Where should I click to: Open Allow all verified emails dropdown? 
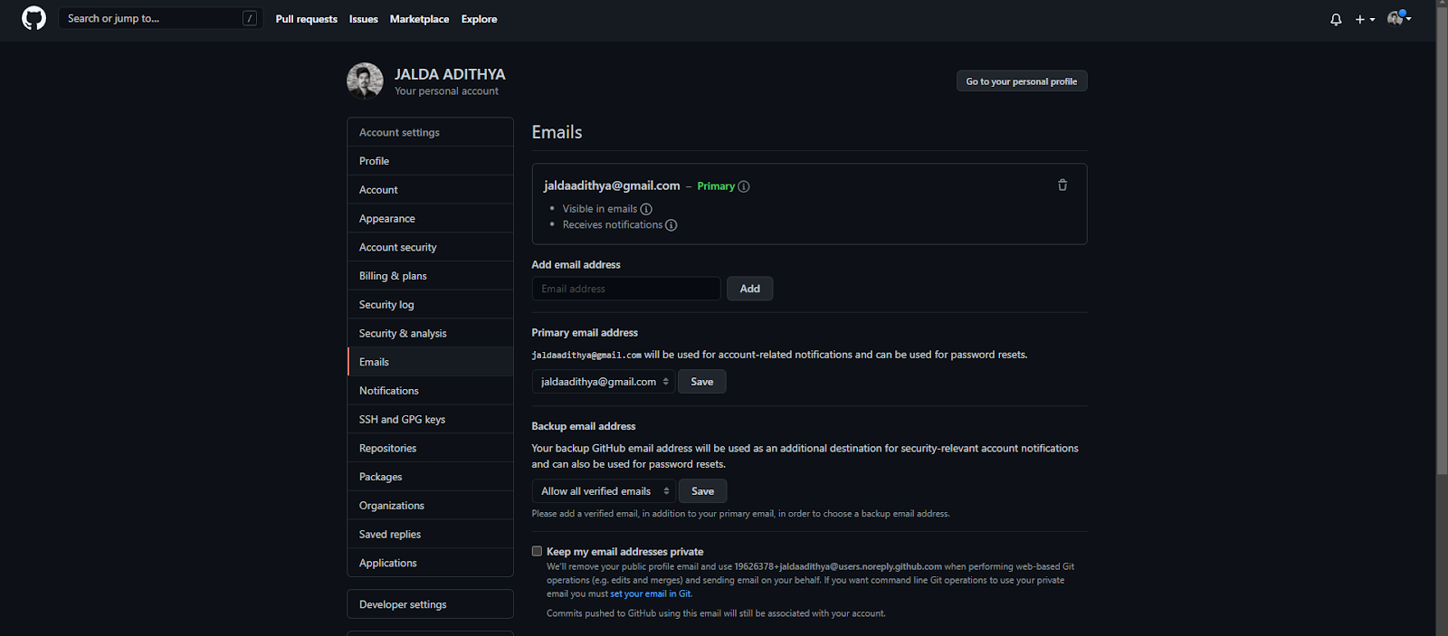pos(604,491)
